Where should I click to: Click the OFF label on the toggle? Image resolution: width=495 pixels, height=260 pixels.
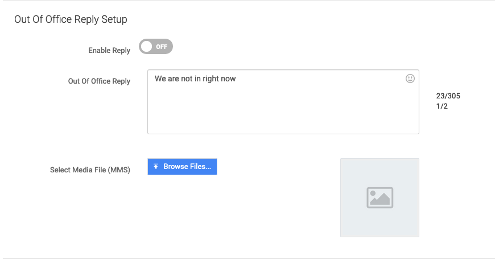pos(162,47)
